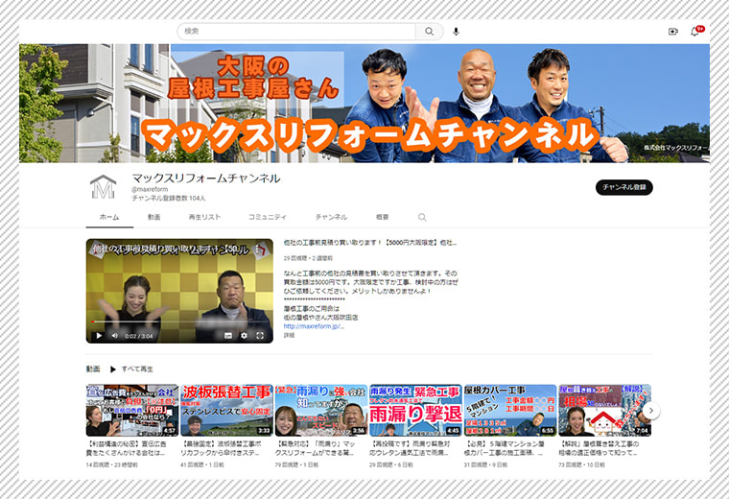The image size is (729, 499).
Task: Open thumbnail of 雨漏りに強い会社 video
Action: 320,410
